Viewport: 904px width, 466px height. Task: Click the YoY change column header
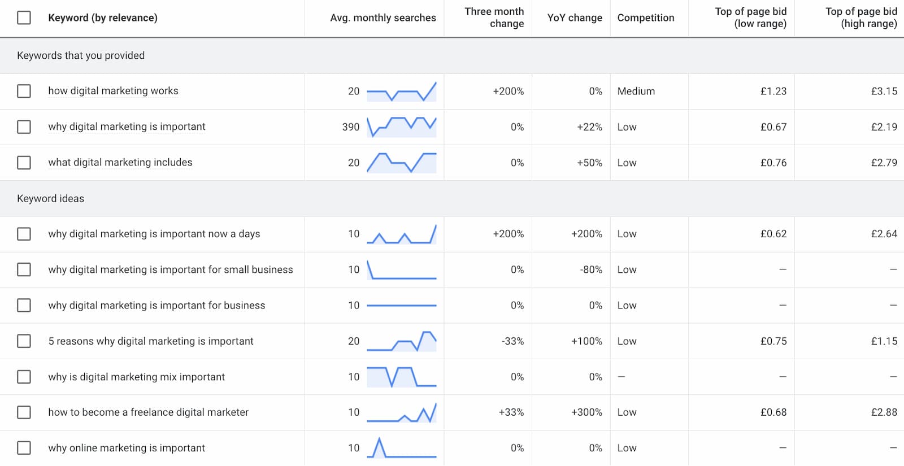click(574, 18)
